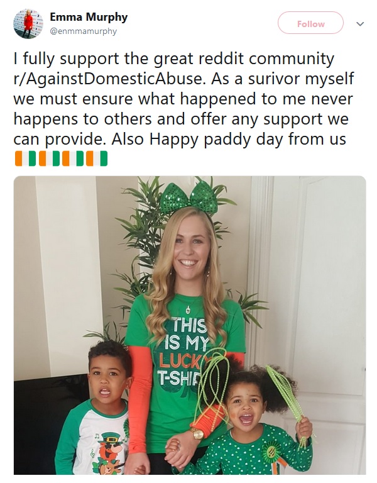Follow Emma Murphy's account
The width and height of the screenshot is (377, 483).
pos(310,23)
